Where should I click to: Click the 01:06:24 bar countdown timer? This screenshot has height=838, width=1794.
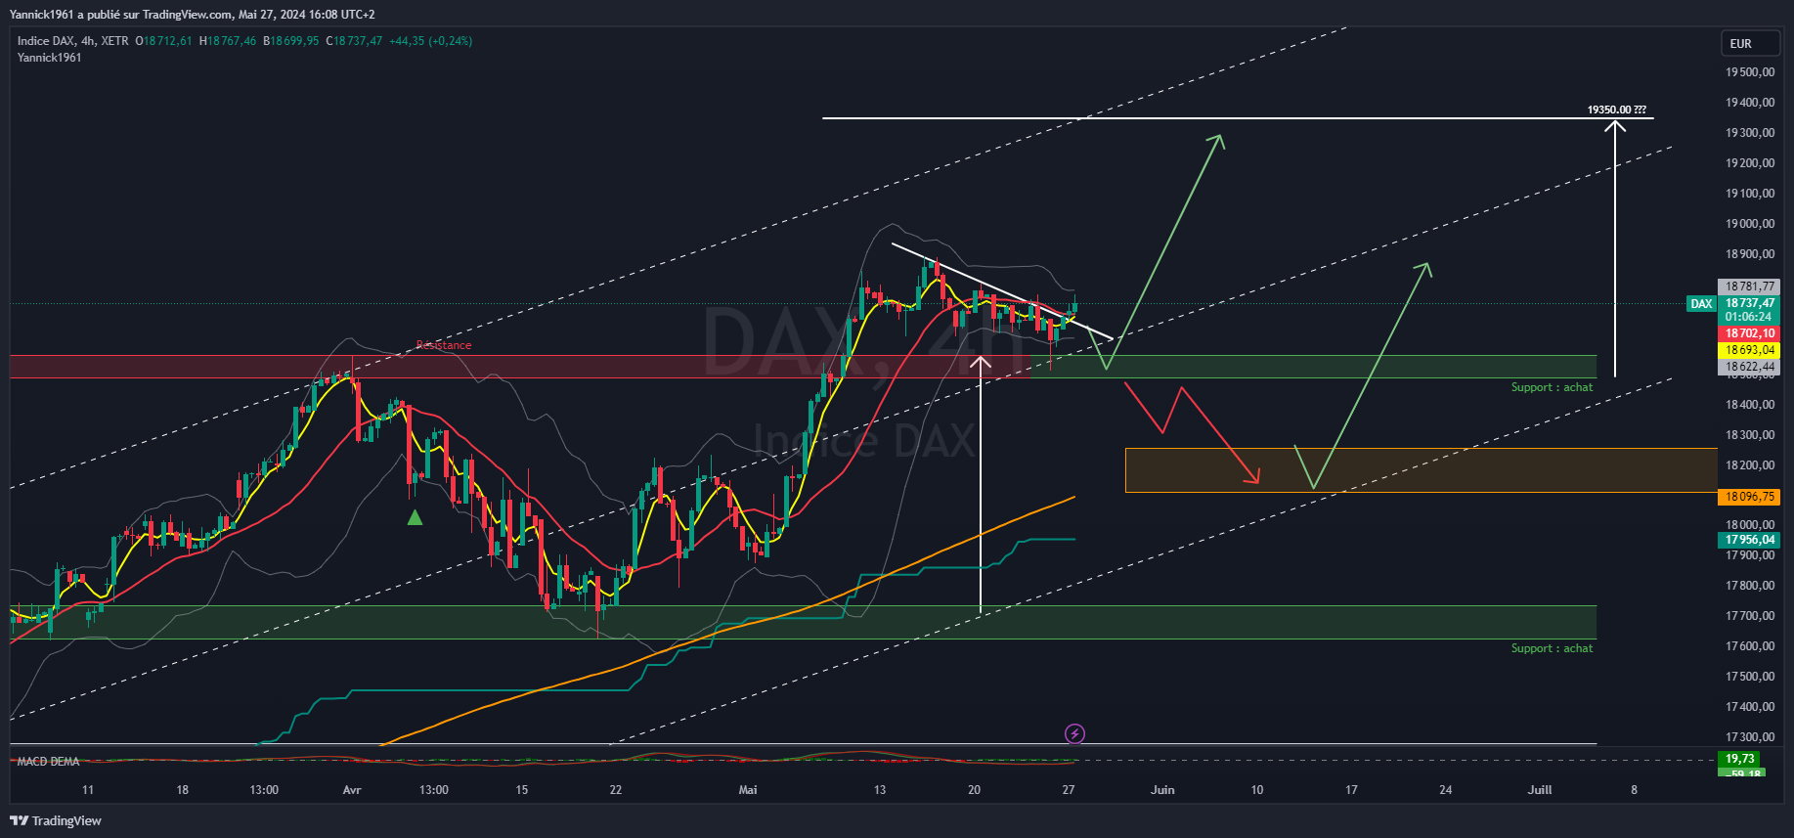1749,317
